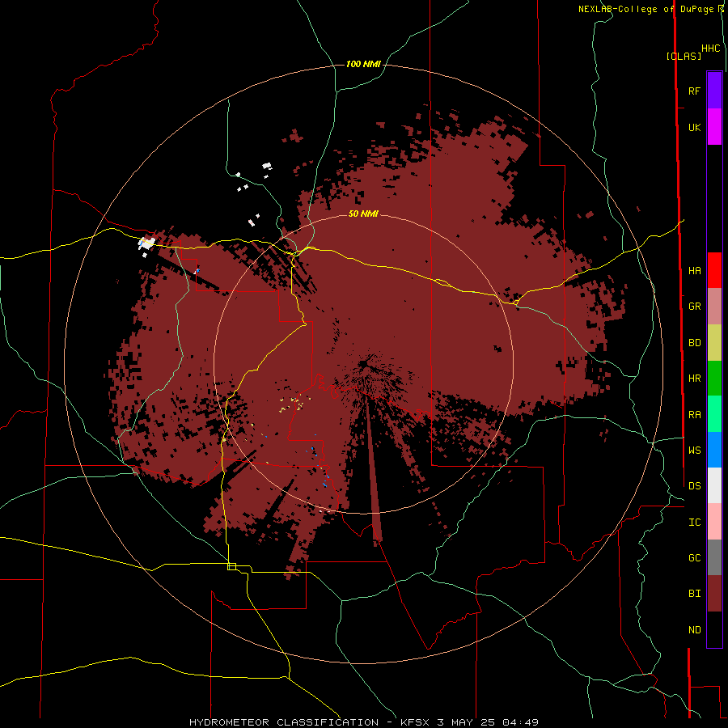Screen dimensions: 728x728
Task: Click the HHC product label
Action: [710, 49]
